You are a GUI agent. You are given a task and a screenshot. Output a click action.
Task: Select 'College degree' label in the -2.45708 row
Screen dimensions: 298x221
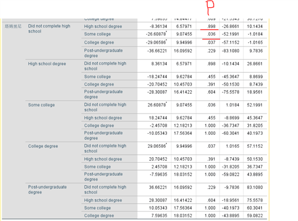coord(99,125)
